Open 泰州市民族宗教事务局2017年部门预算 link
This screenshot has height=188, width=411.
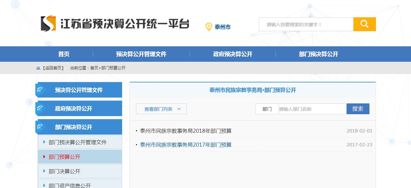[x=186, y=145]
